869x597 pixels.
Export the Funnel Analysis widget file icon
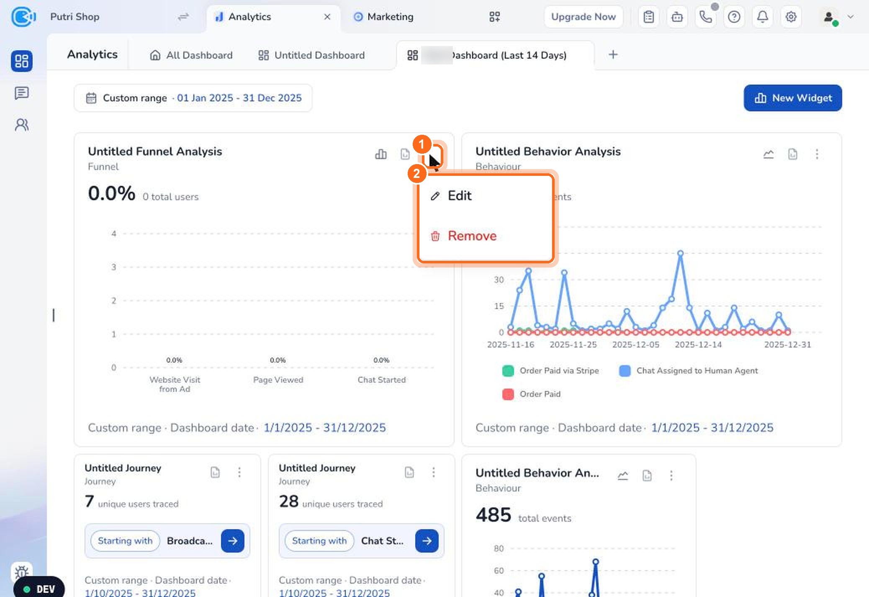405,154
